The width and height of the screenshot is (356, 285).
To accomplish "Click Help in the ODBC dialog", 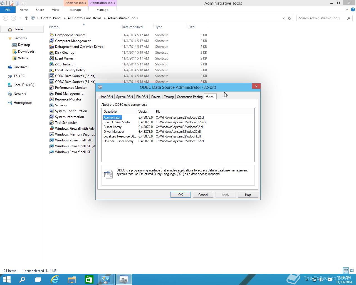I will click(248, 195).
